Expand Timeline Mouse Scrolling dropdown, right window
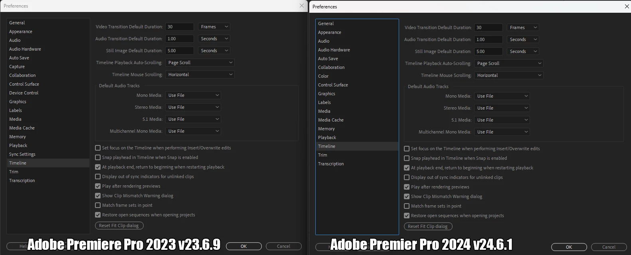This screenshot has width=631, height=255. [508, 75]
